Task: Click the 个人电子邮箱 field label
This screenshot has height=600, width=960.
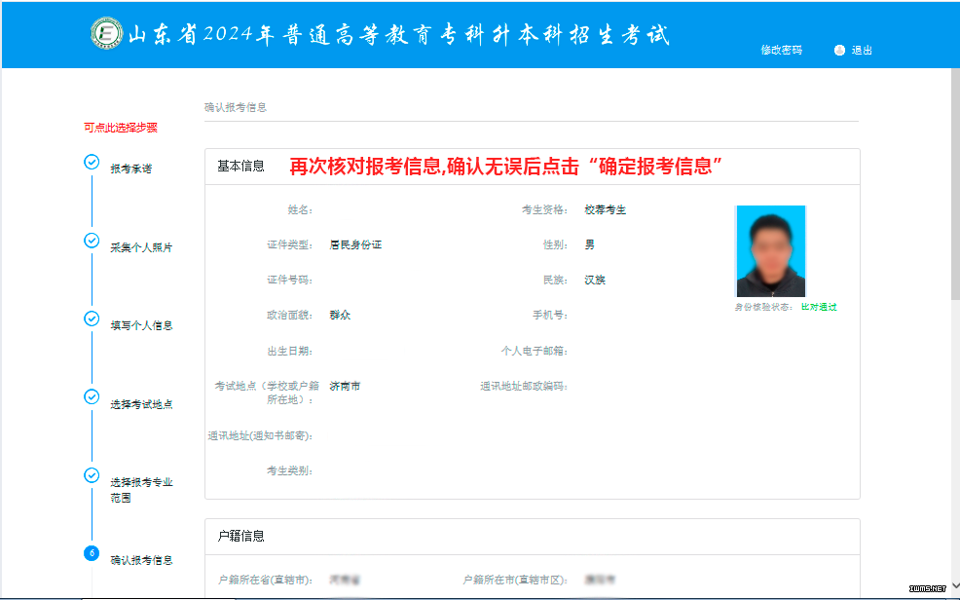Action: click(x=534, y=351)
